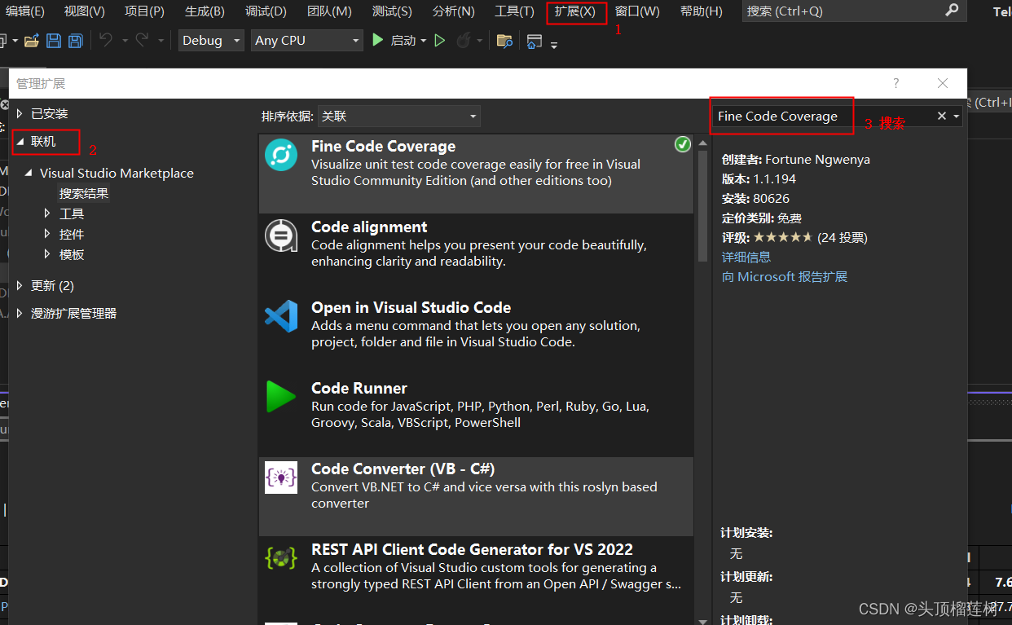Open the 排序依据 关联 sort dropdown
Viewport: 1012px width, 625px height.
tap(398, 117)
